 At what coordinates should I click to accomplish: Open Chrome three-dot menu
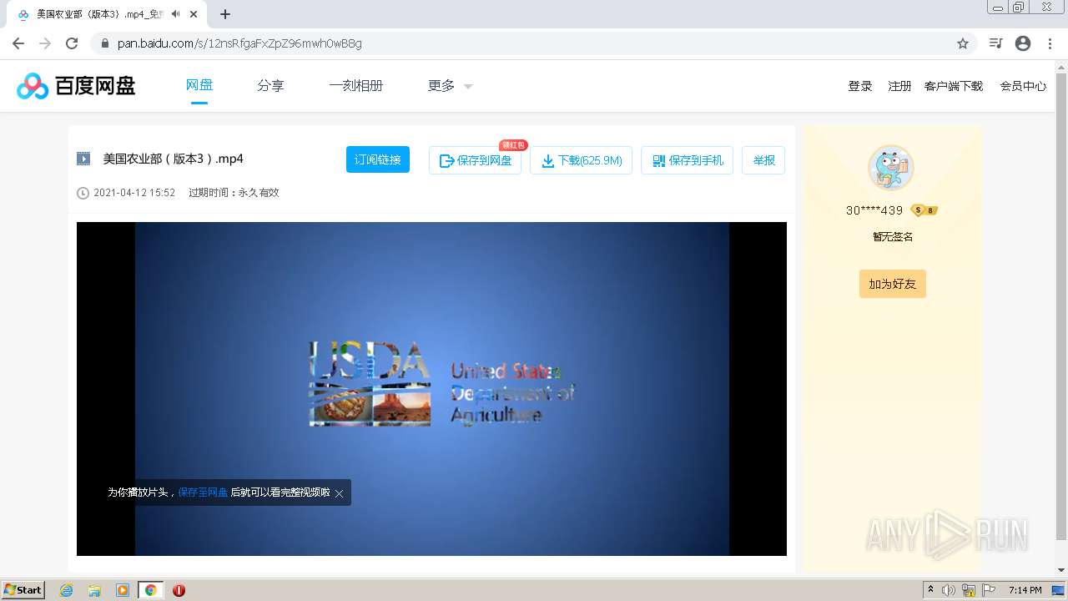pos(1050,43)
